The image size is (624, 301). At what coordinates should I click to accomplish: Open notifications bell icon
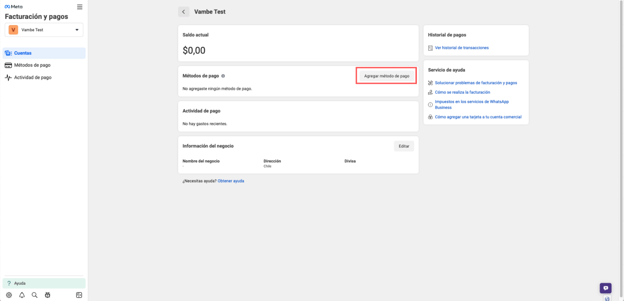click(x=22, y=295)
